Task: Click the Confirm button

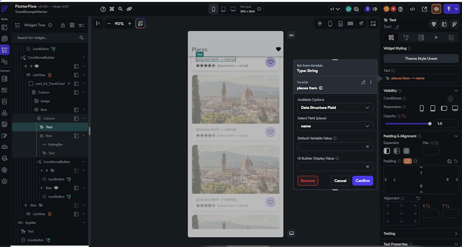Action: (363, 181)
